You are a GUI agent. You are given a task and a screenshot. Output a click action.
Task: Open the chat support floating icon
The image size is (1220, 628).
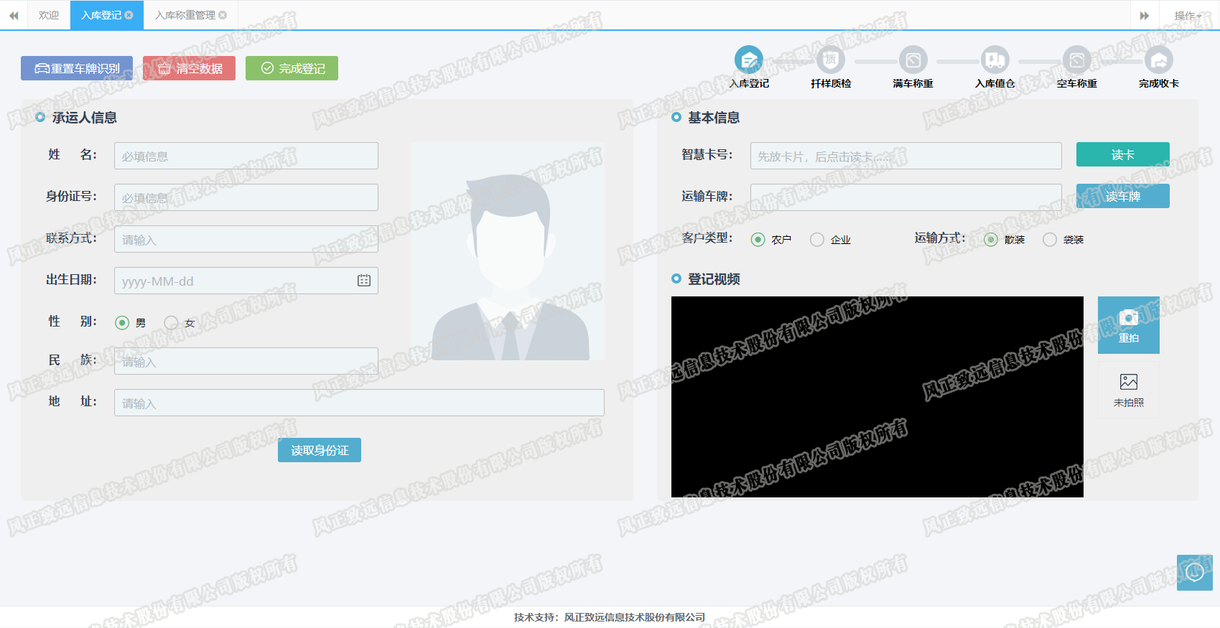point(1194,572)
